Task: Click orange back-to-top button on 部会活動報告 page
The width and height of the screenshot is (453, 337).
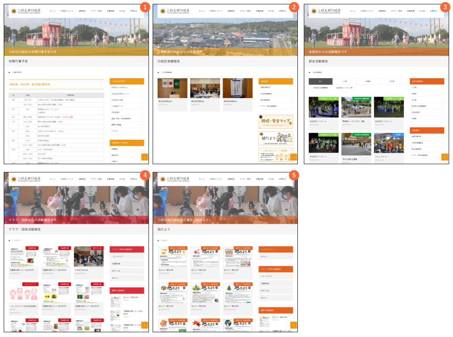Action: 445,157
